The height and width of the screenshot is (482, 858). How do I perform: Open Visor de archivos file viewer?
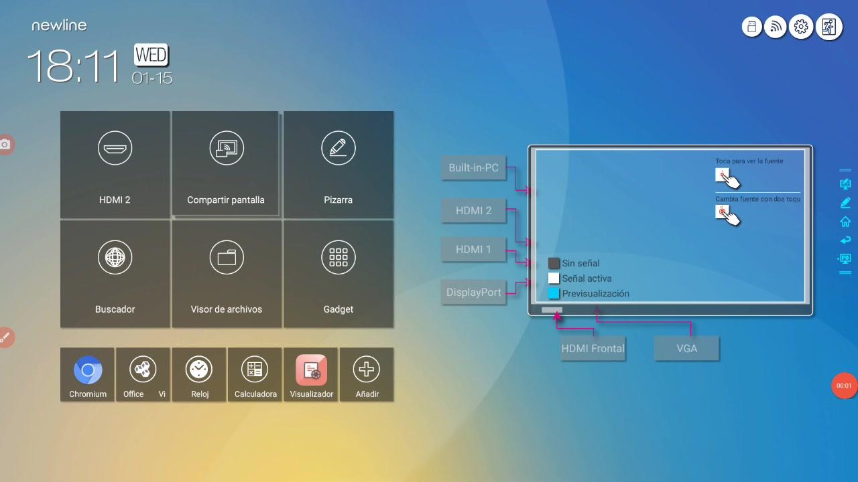tap(227, 274)
